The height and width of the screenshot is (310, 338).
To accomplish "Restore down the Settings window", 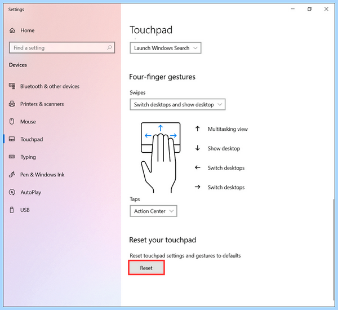I will coord(309,9).
